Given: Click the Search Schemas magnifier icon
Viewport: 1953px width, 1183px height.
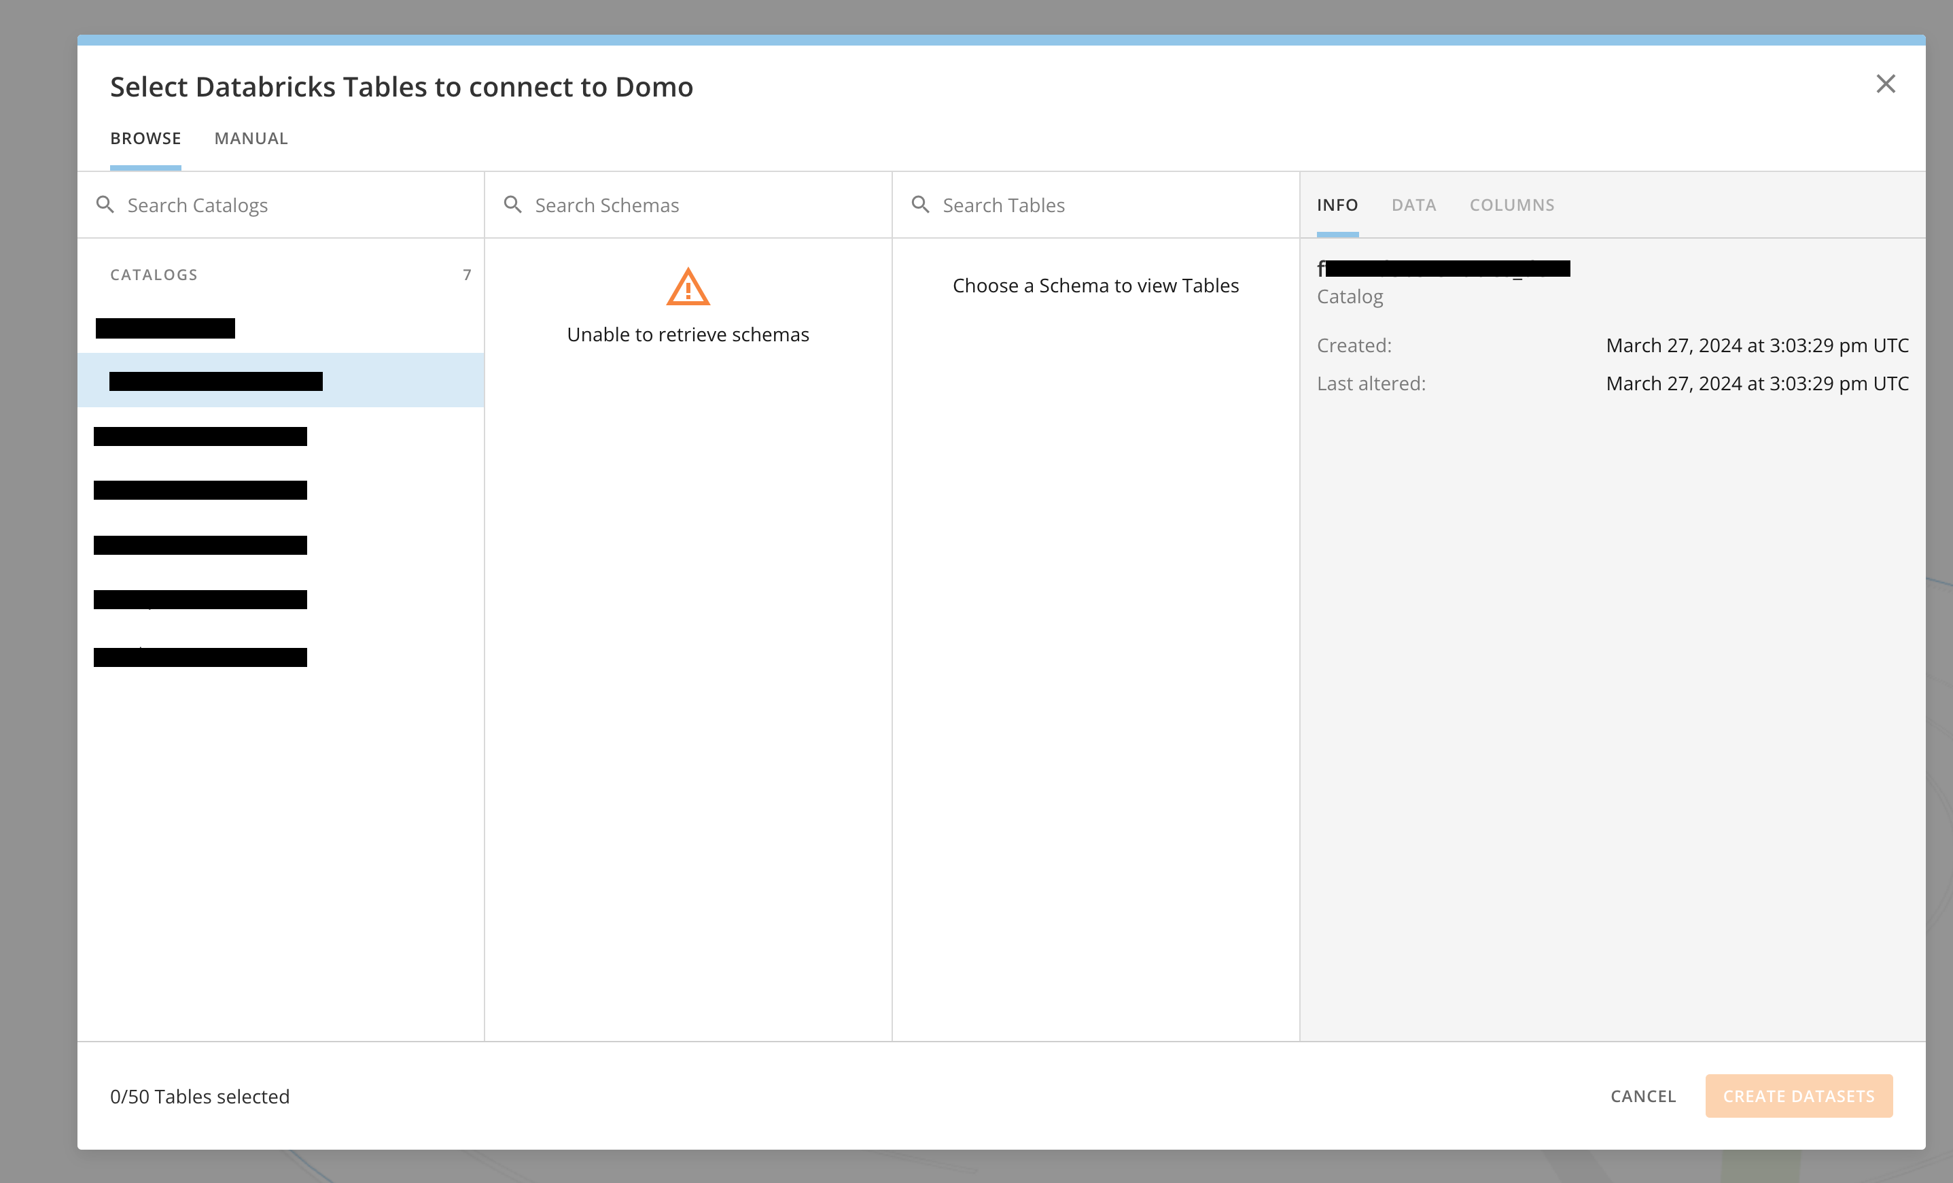Looking at the screenshot, I should [514, 205].
